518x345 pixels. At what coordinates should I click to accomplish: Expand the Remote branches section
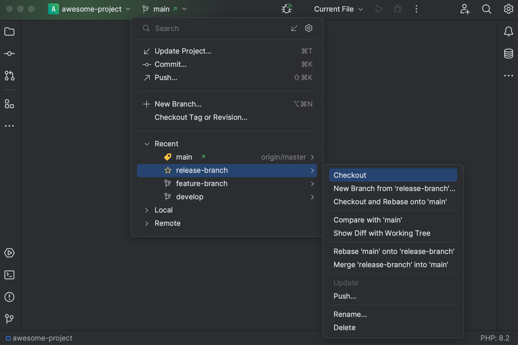pos(147,223)
